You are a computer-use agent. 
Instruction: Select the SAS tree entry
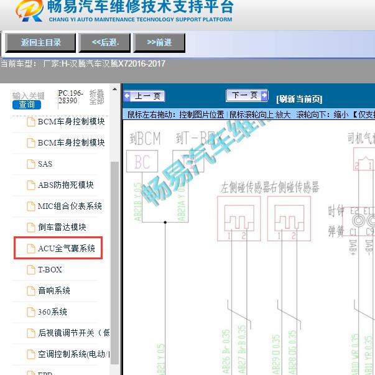(45, 164)
